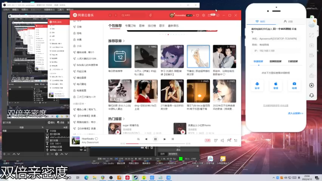Open OBS 文件(F) menu

pos(6,10)
